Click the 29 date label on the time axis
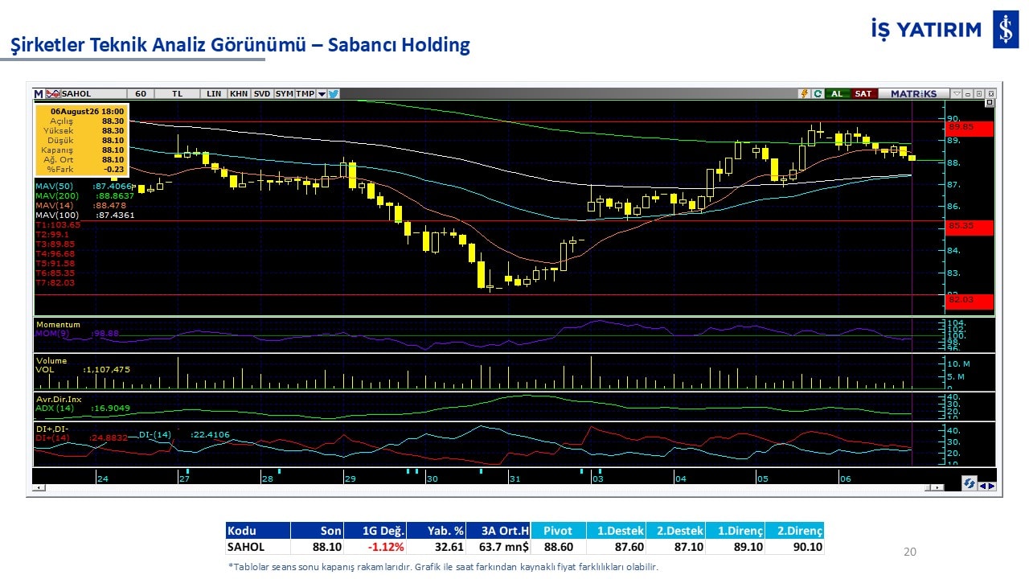The height and width of the screenshot is (579, 1029). point(350,479)
